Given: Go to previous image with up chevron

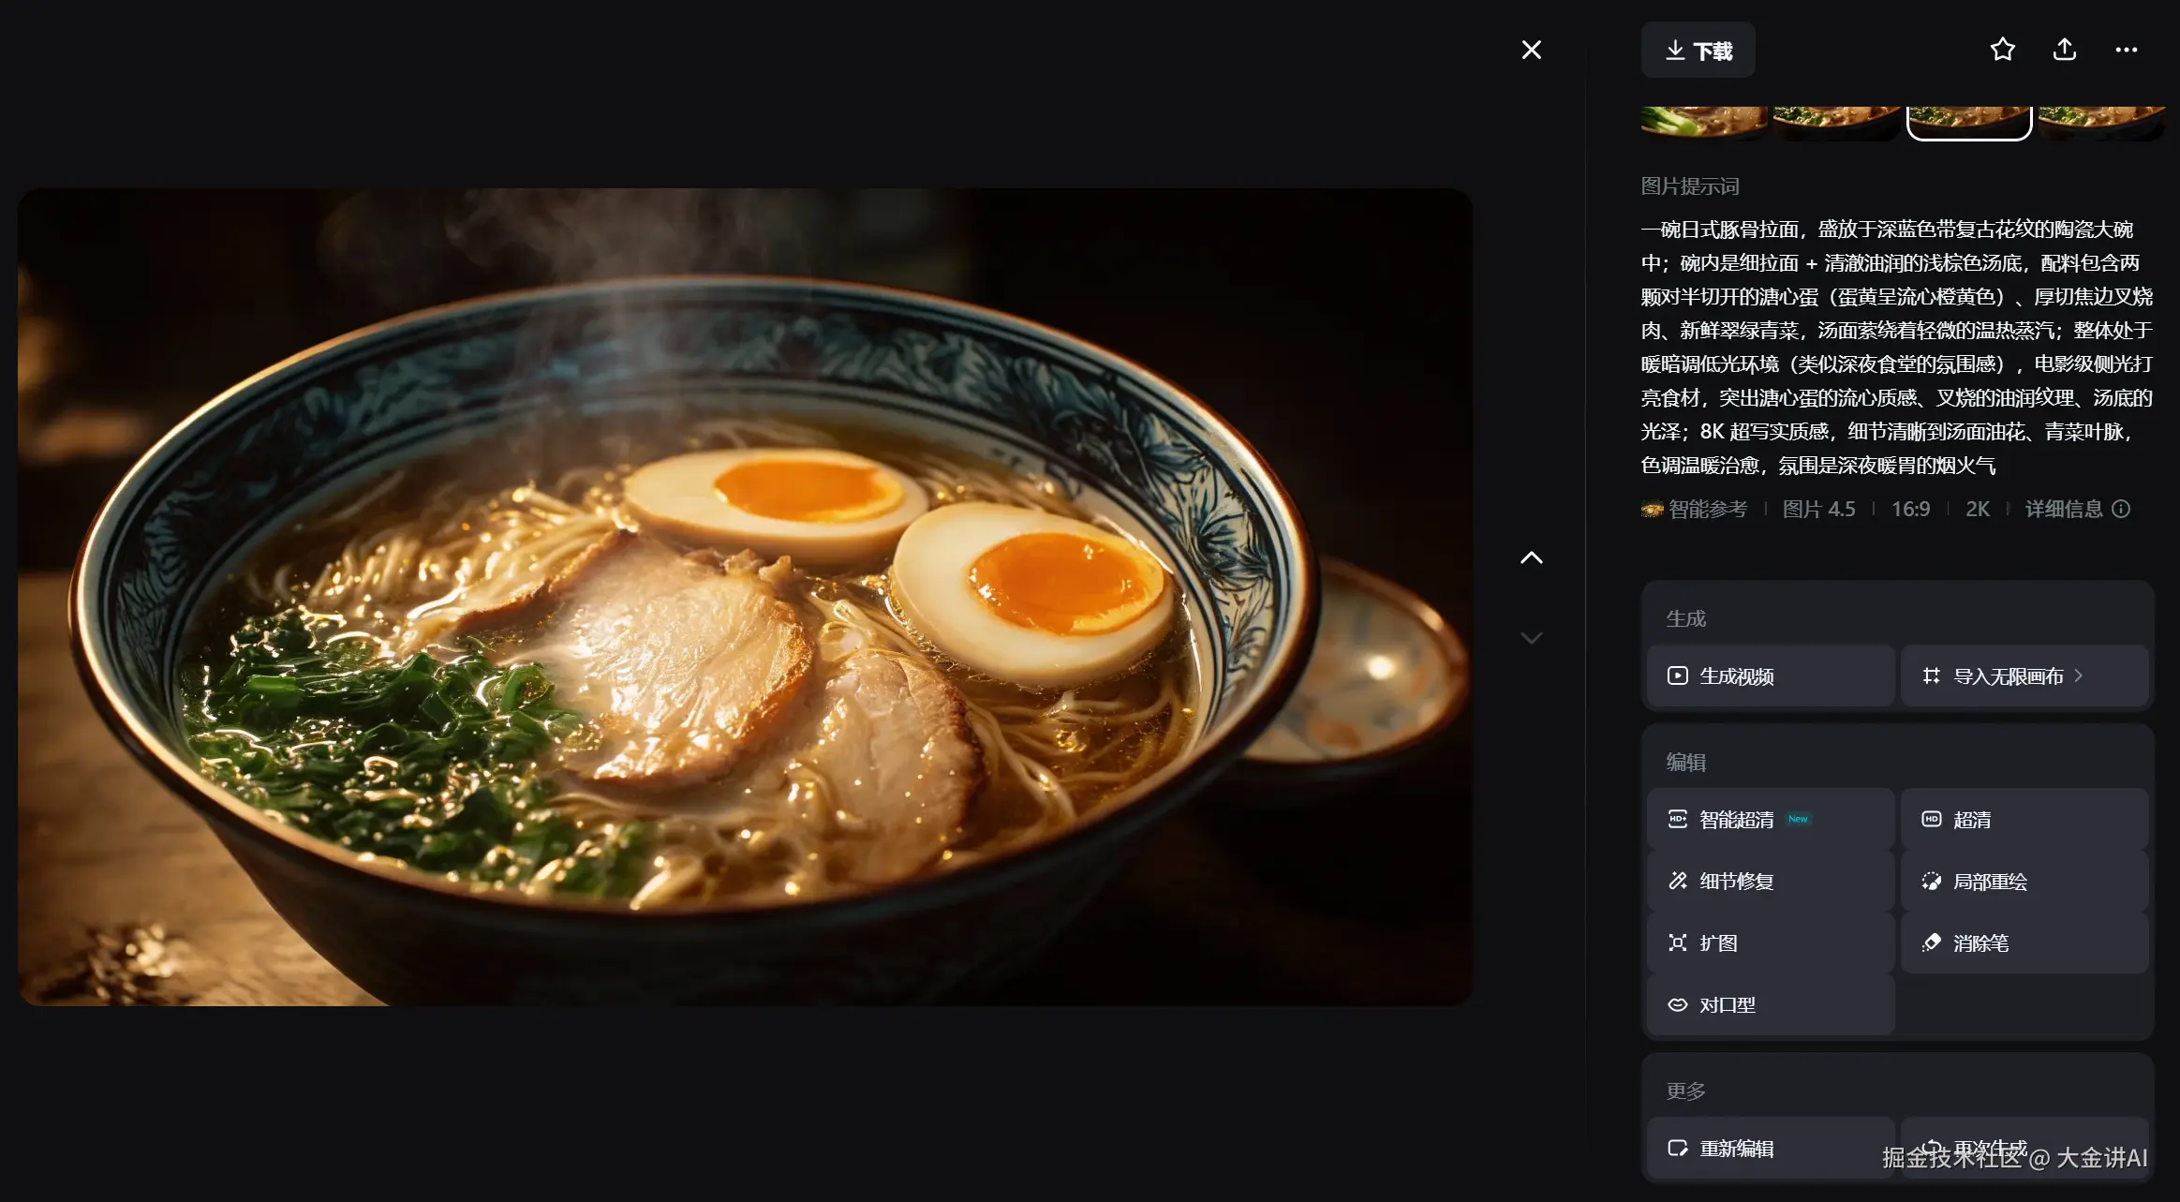Looking at the screenshot, I should point(1531,558).
